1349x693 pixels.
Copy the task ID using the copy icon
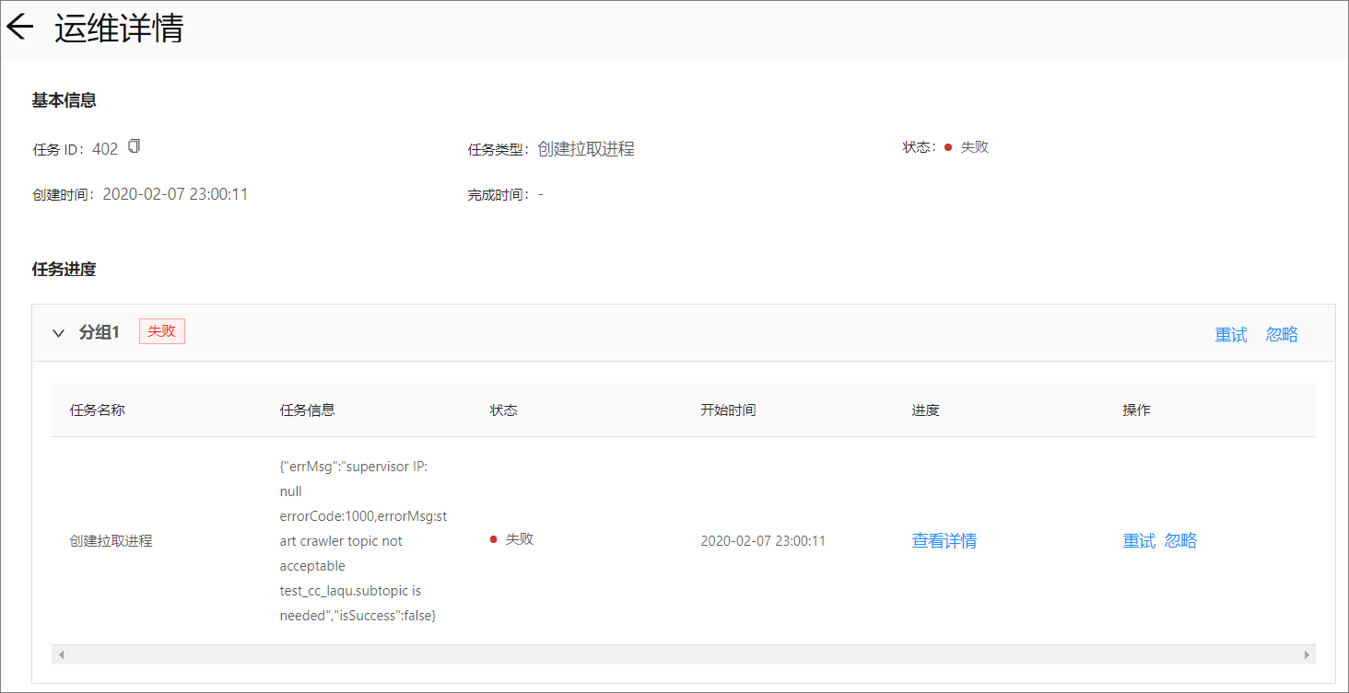click(134, 145)
